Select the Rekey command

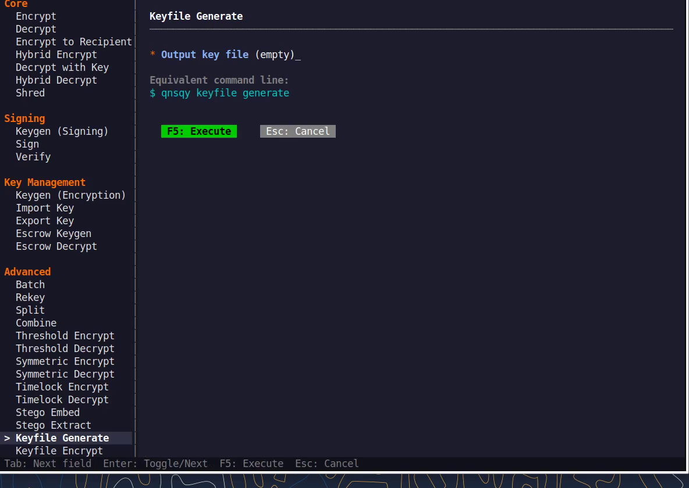click(30, 297)
